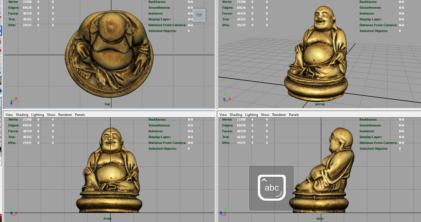Open Renderer menu of the front panel

(65, 115)
